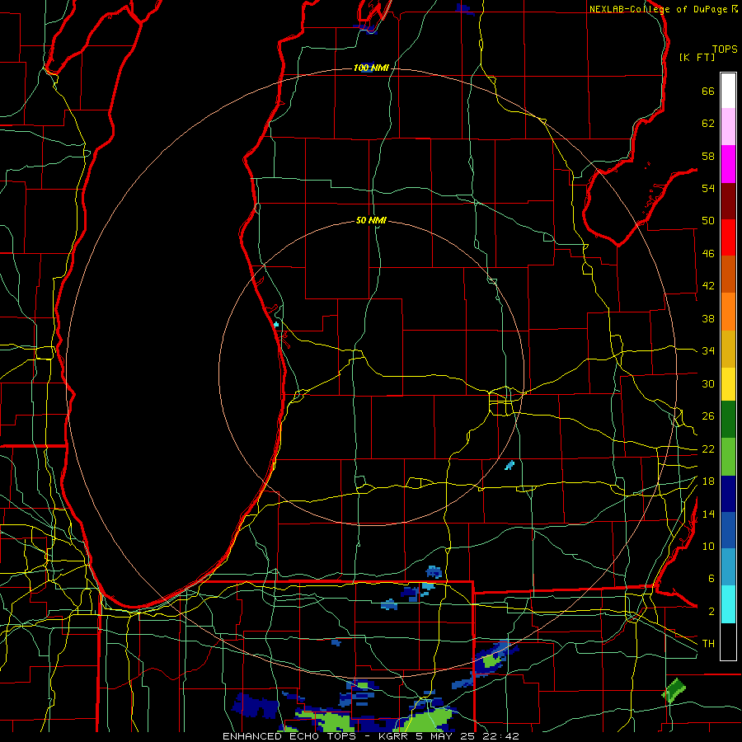Click legend value "46"
742x742 pixels.
tap(708, 254)
